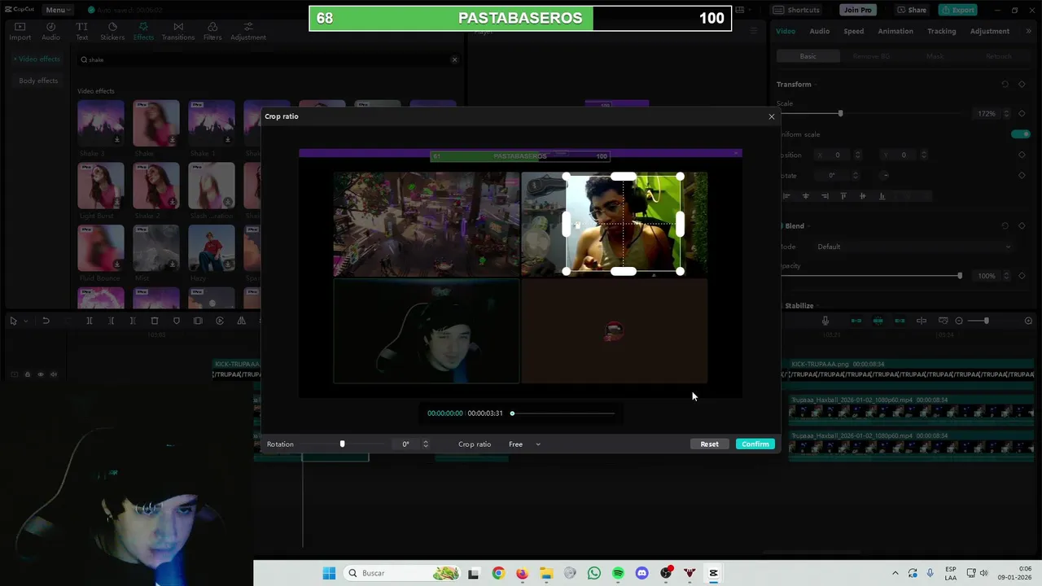Image resolution: width=1042 pixels, height=586 pixels.
Task: Click the crop preview playback progress bar
Action: 563,413
